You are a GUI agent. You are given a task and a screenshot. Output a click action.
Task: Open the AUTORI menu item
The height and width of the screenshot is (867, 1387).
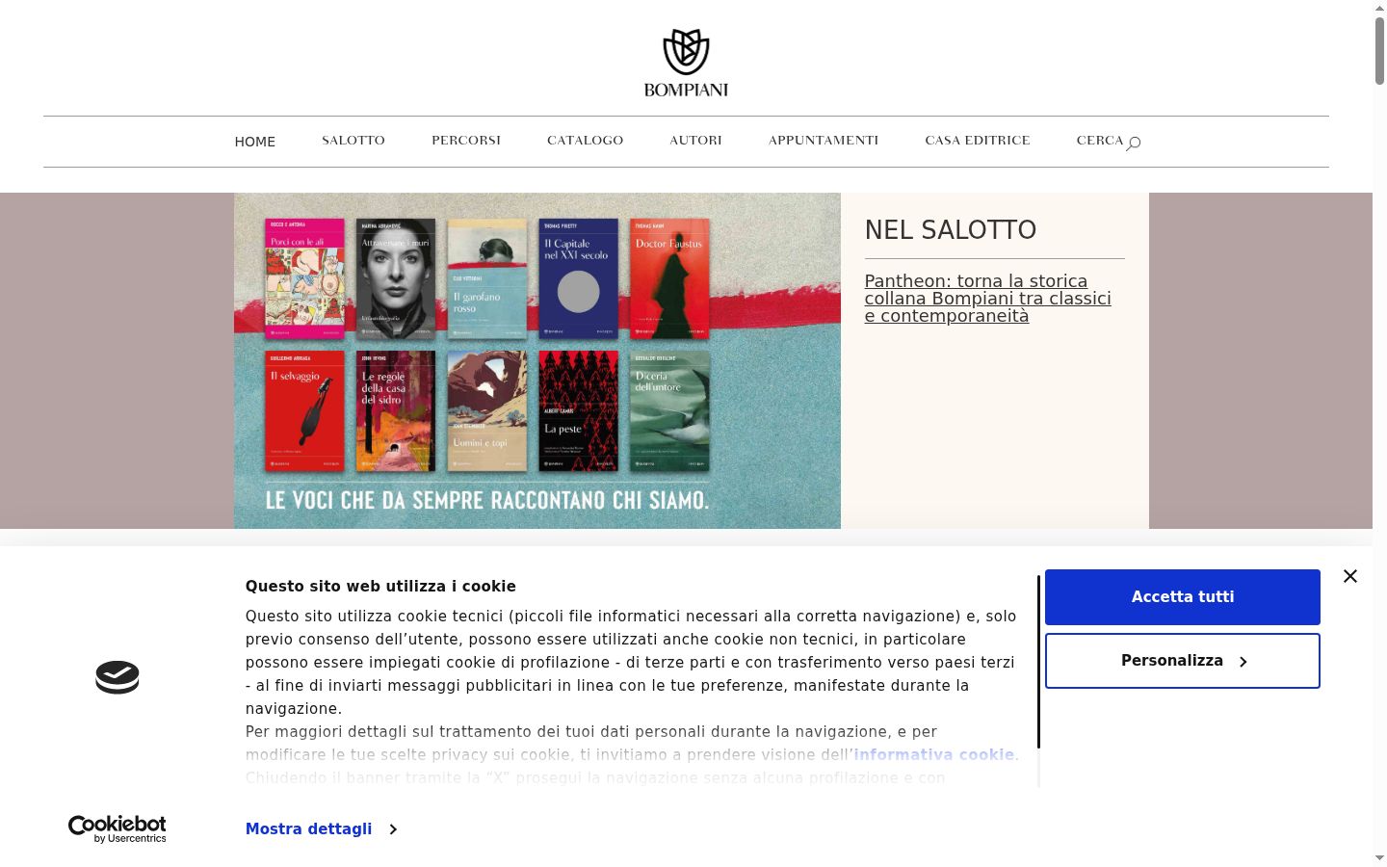tap(695, 141)
